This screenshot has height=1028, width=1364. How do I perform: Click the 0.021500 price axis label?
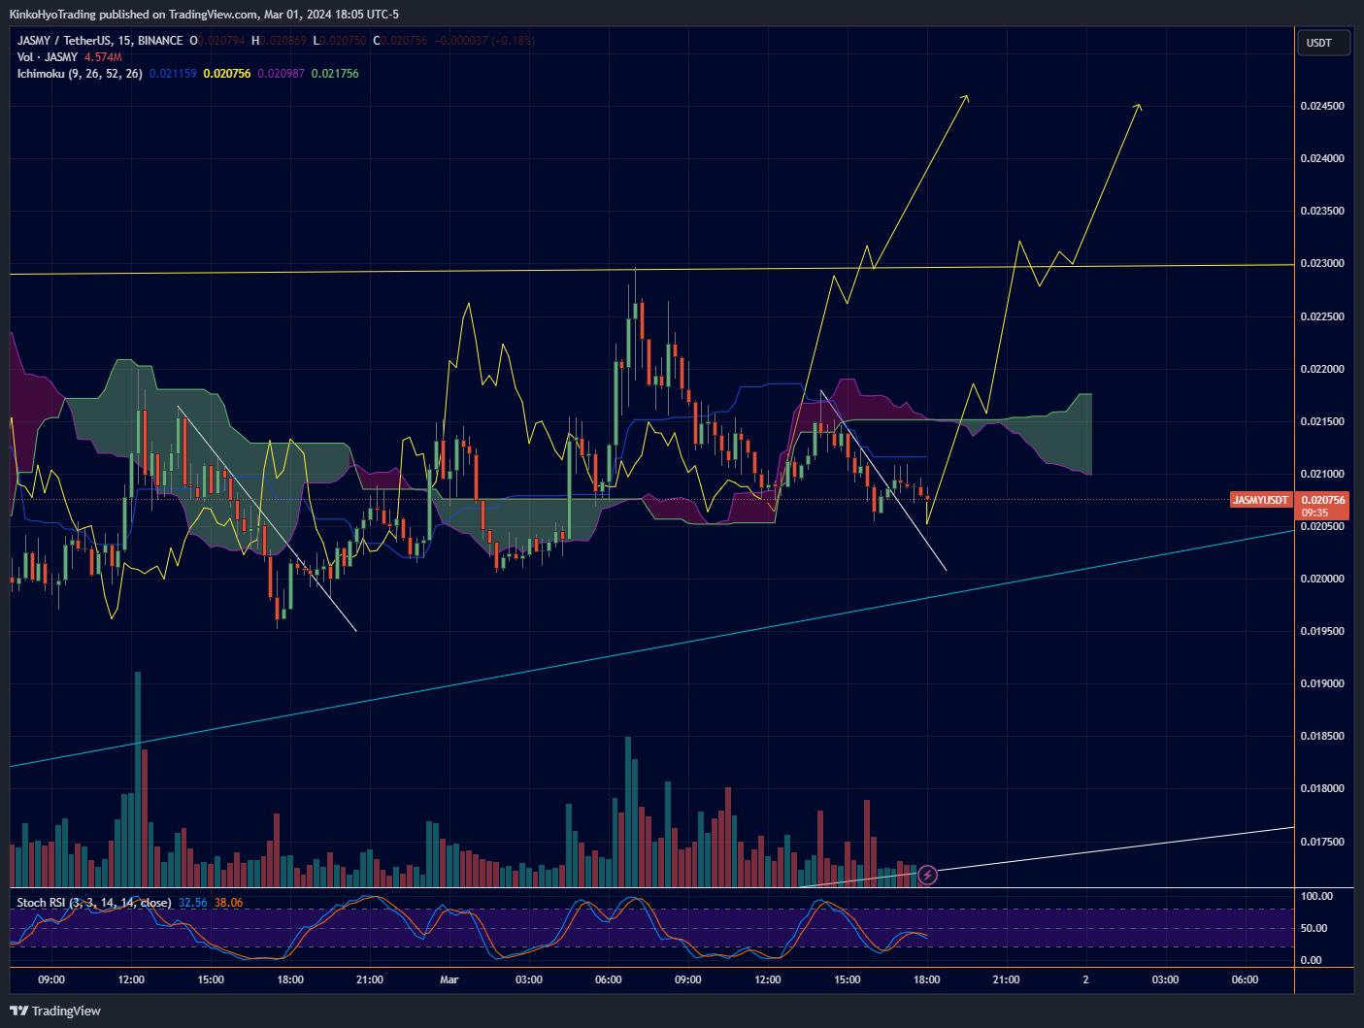click(x=1322, y=421)
